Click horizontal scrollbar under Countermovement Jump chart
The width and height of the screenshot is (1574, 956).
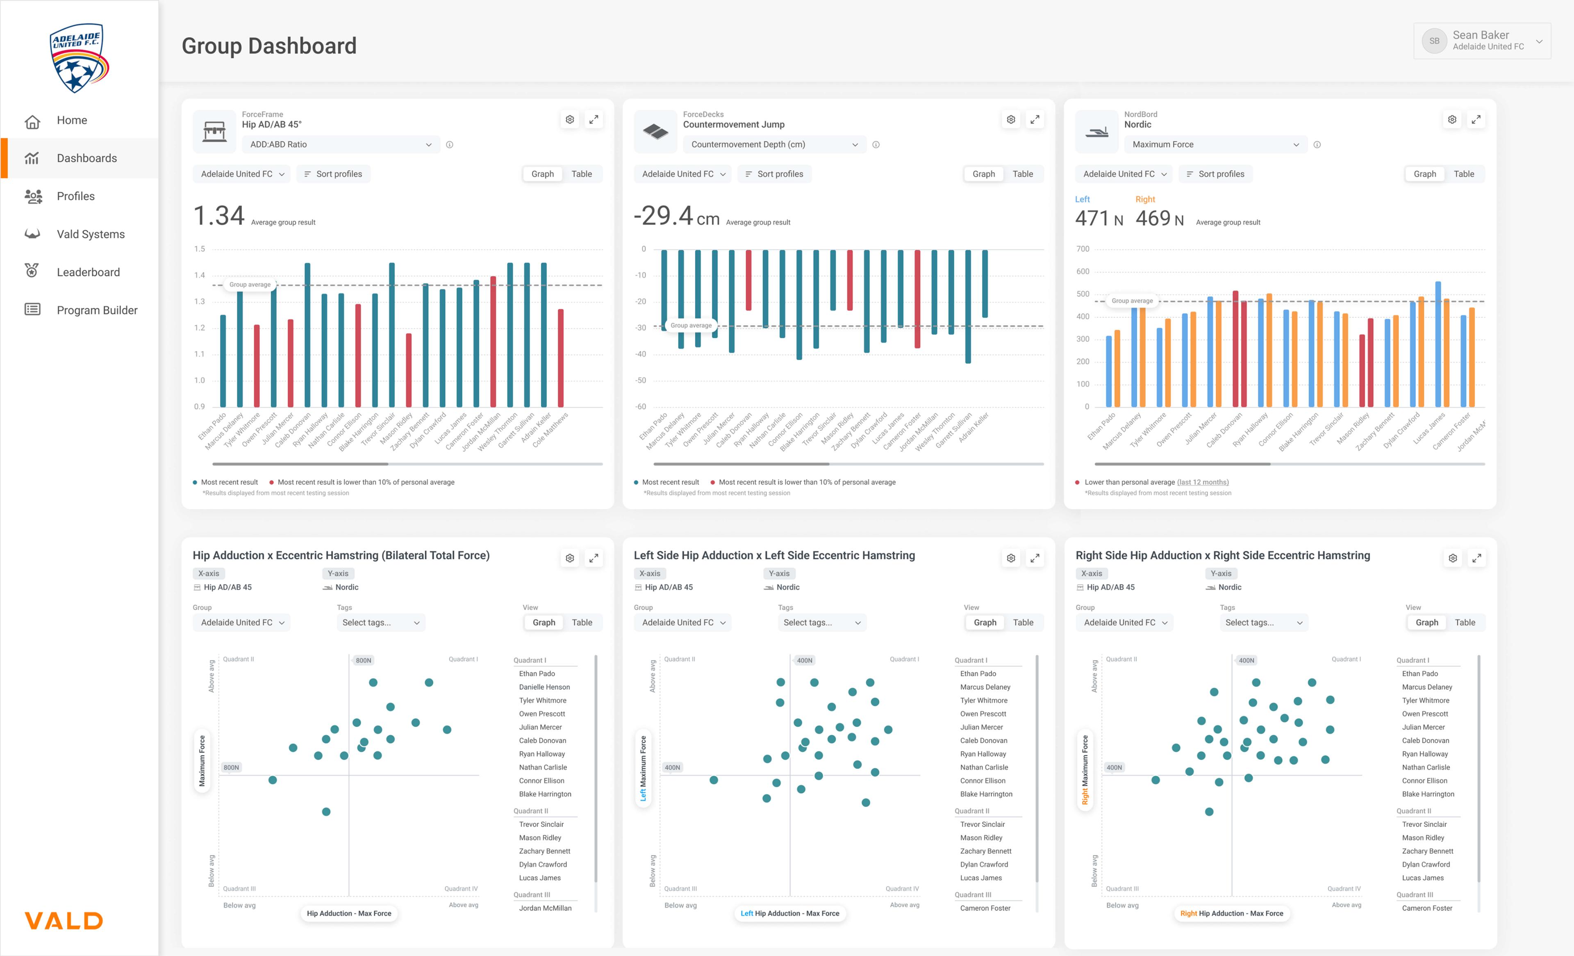(742, 464)
